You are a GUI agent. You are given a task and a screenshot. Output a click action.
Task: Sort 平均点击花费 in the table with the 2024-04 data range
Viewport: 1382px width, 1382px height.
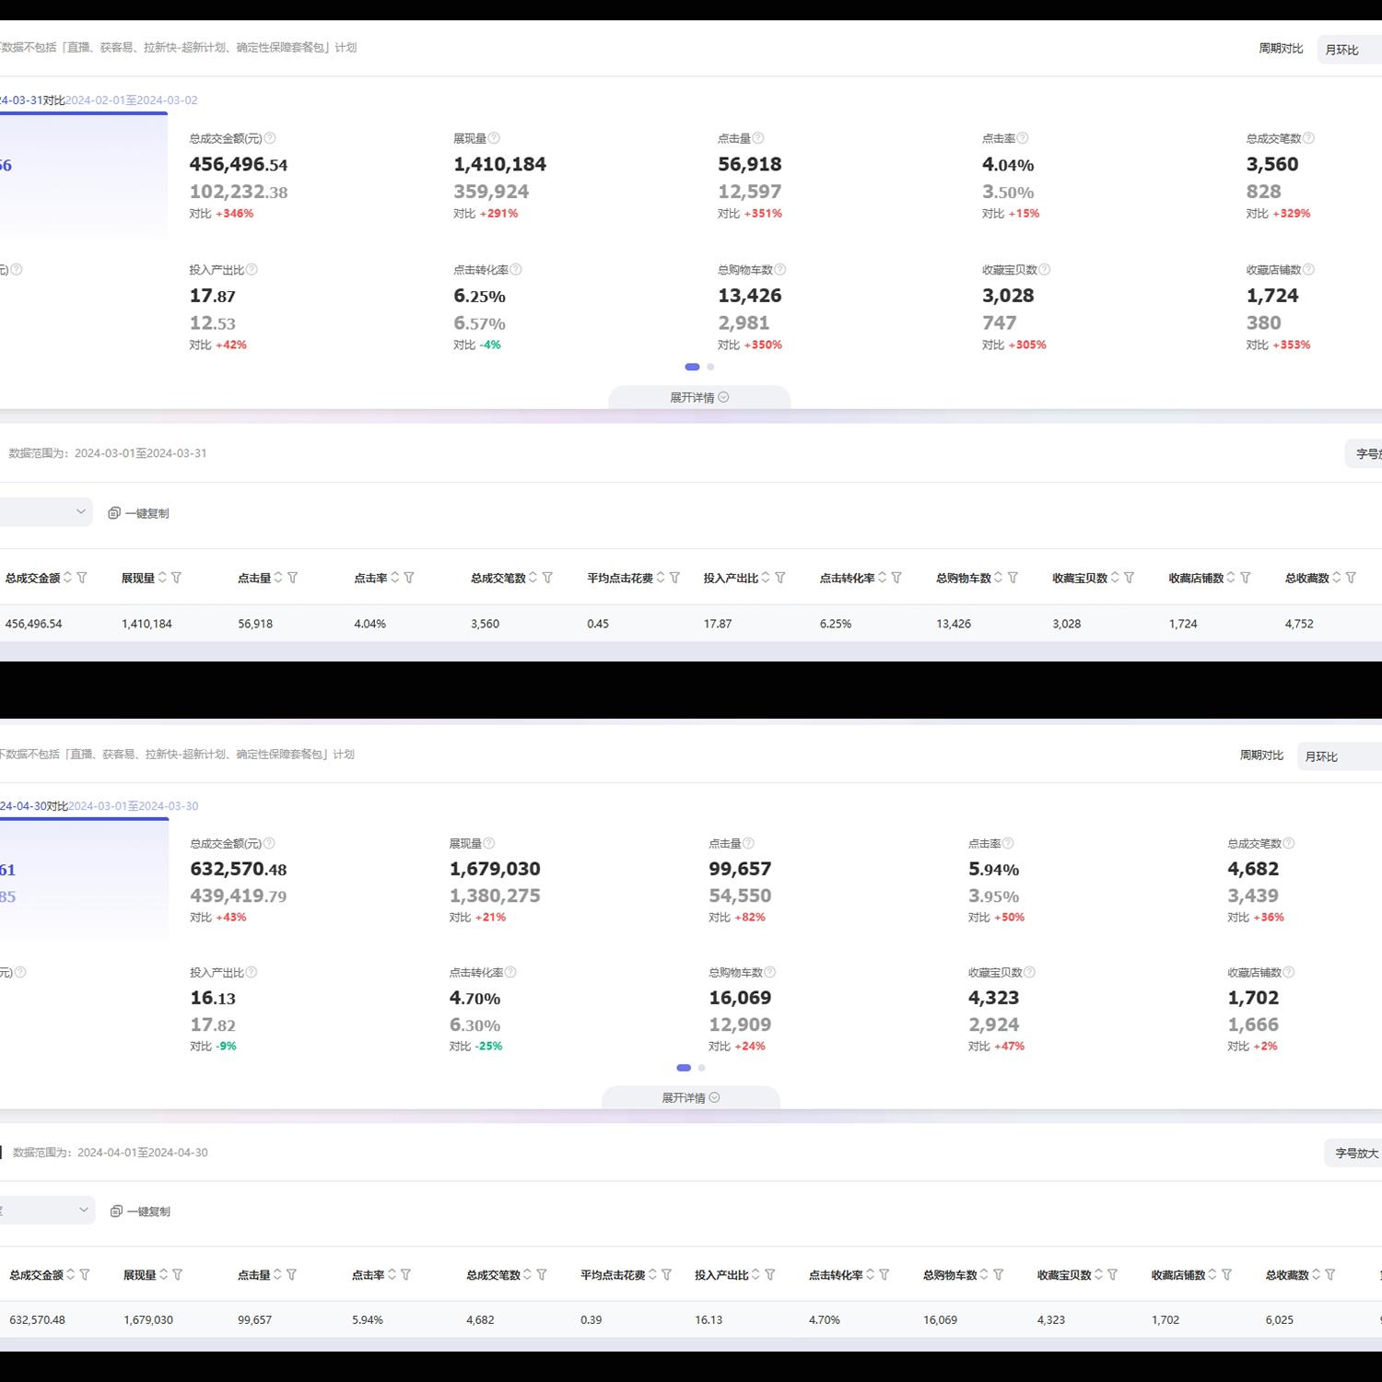click(x=652, y=1275)
